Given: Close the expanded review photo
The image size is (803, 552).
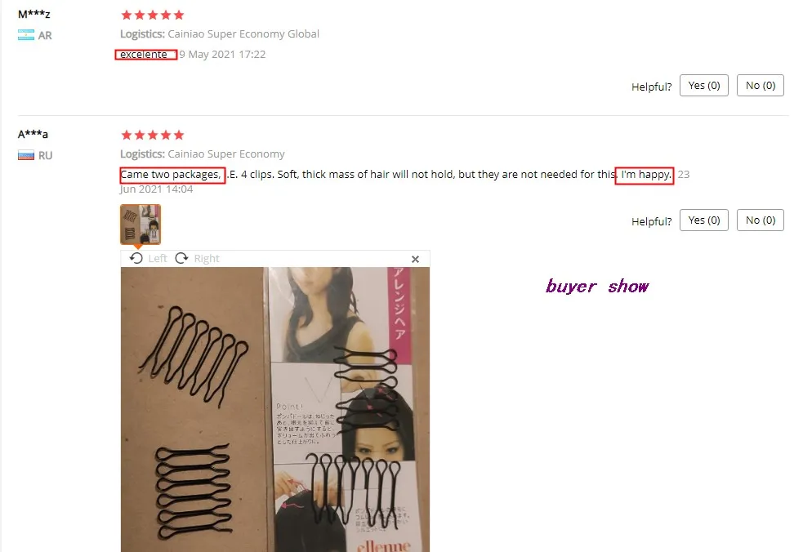Looking at the screenshot, I should point(415,259).
